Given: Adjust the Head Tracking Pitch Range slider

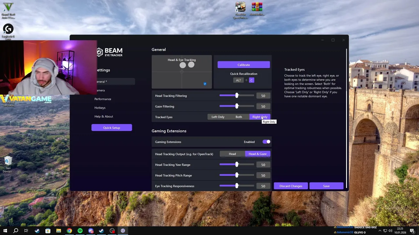Looking at the screenshot, I should (x=237, y=175).
